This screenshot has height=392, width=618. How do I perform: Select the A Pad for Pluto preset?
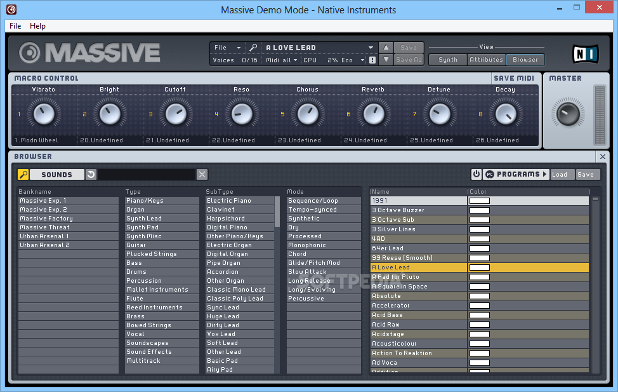tap(419, 277)
